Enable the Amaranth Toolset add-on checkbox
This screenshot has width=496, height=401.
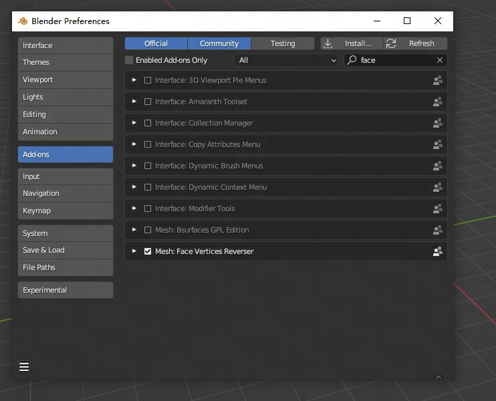pos(148,102)
